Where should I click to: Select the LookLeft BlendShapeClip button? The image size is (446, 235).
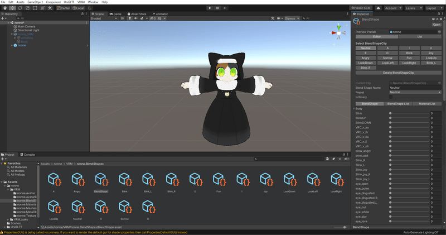coord(387,63)
